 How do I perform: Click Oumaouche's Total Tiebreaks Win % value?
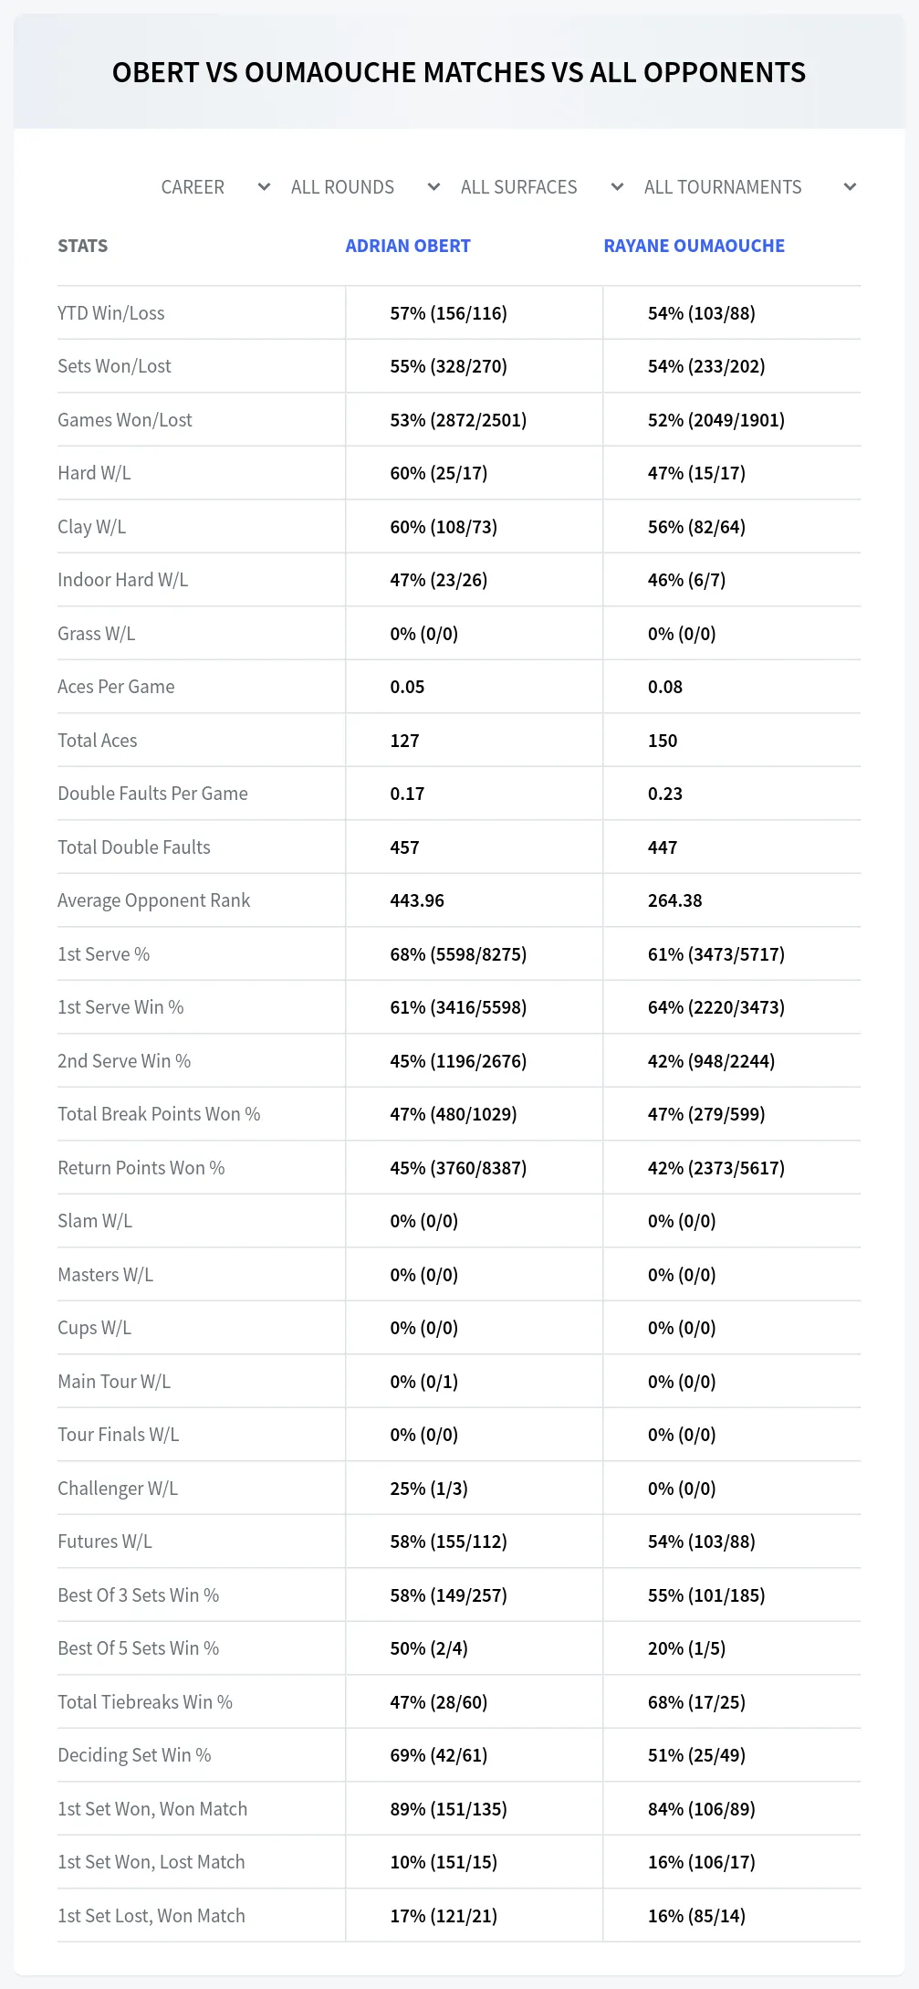point(696,1702)
